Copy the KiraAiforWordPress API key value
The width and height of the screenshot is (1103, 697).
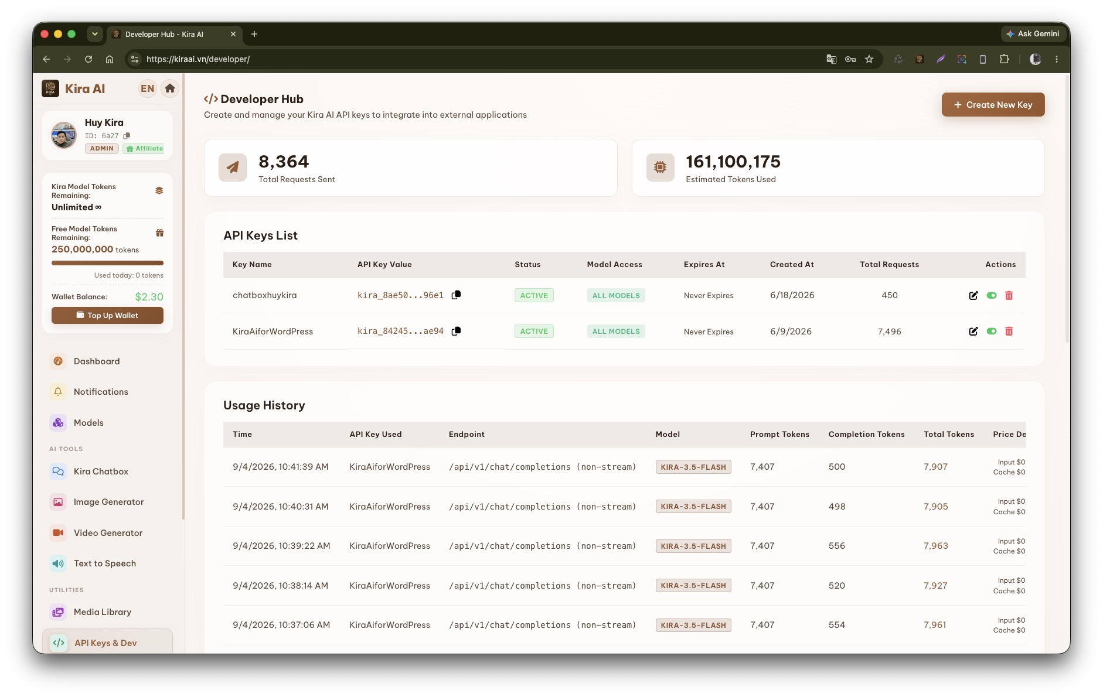coord(456,331)
